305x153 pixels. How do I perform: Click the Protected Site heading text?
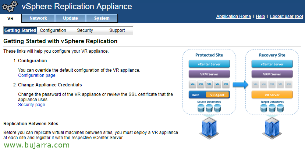point(209,55)
